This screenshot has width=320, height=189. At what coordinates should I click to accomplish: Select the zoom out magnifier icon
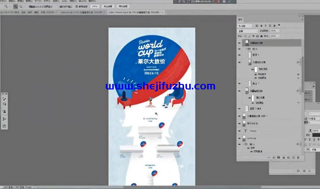(x=21, y=6)
